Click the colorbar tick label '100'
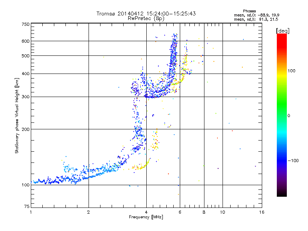 click(291, 71)
